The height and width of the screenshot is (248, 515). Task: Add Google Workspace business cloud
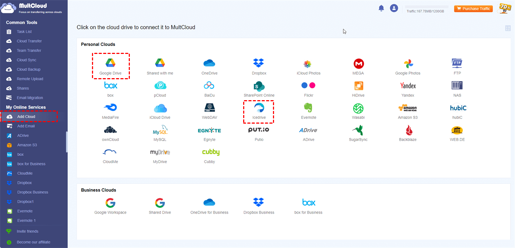110,206
